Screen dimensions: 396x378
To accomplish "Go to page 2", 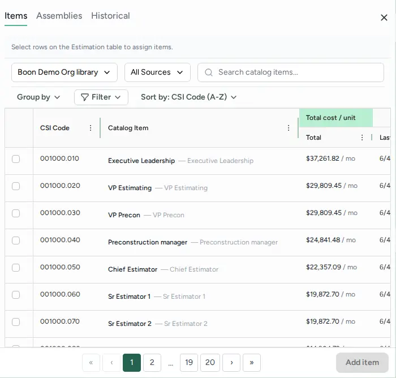I will coord(152,363).
